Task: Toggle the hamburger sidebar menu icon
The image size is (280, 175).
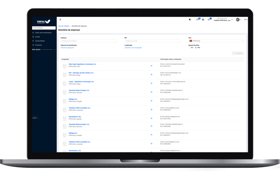Action: (60, 20)
